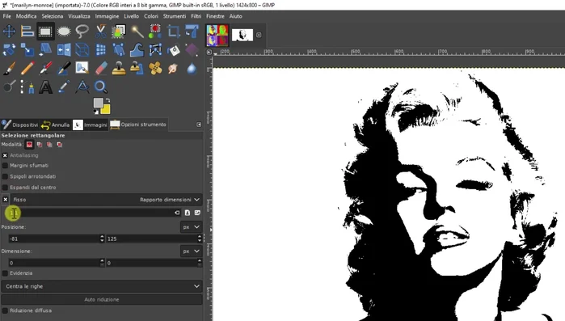
Task: Select the Text tool
Action: tap(45, 87)
